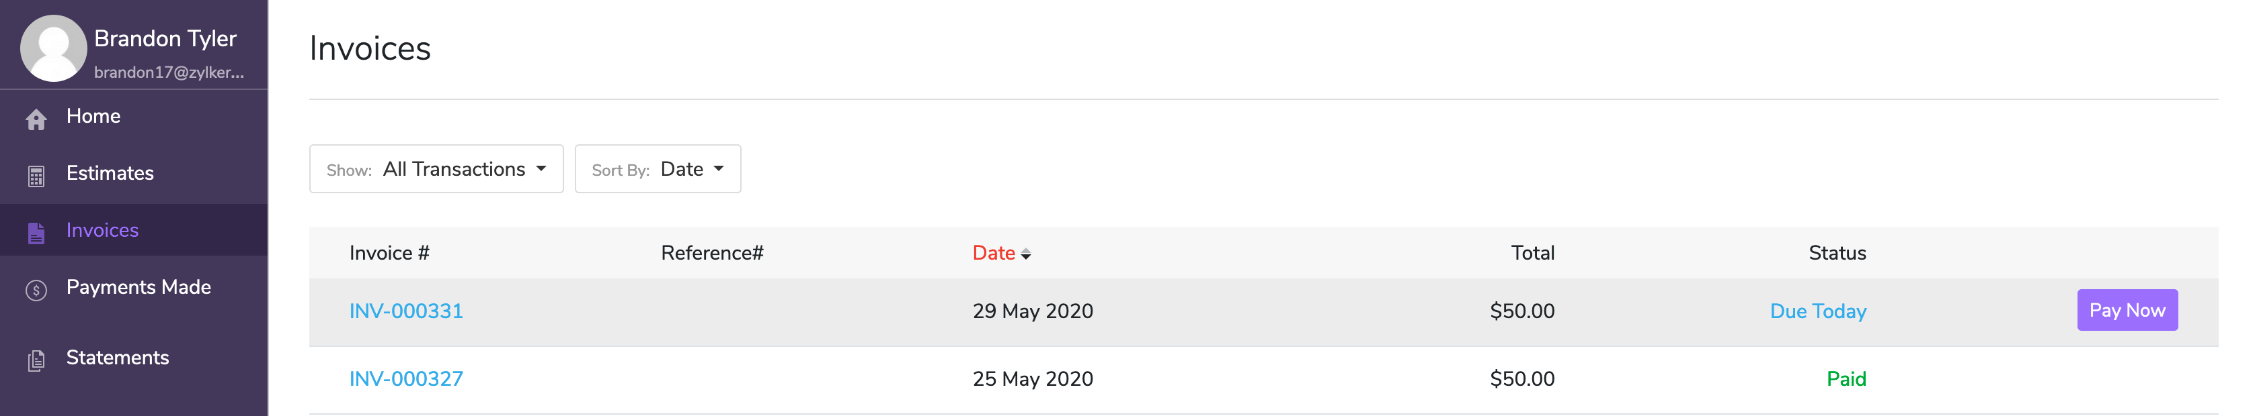Viewport: 2255px width, 416px height.
Task: Click the Date column sort arrow icon
Action: pyautogui.click(x=1026, y=254)
